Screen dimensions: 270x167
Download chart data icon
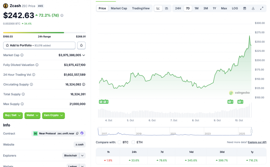coord(253,8)
